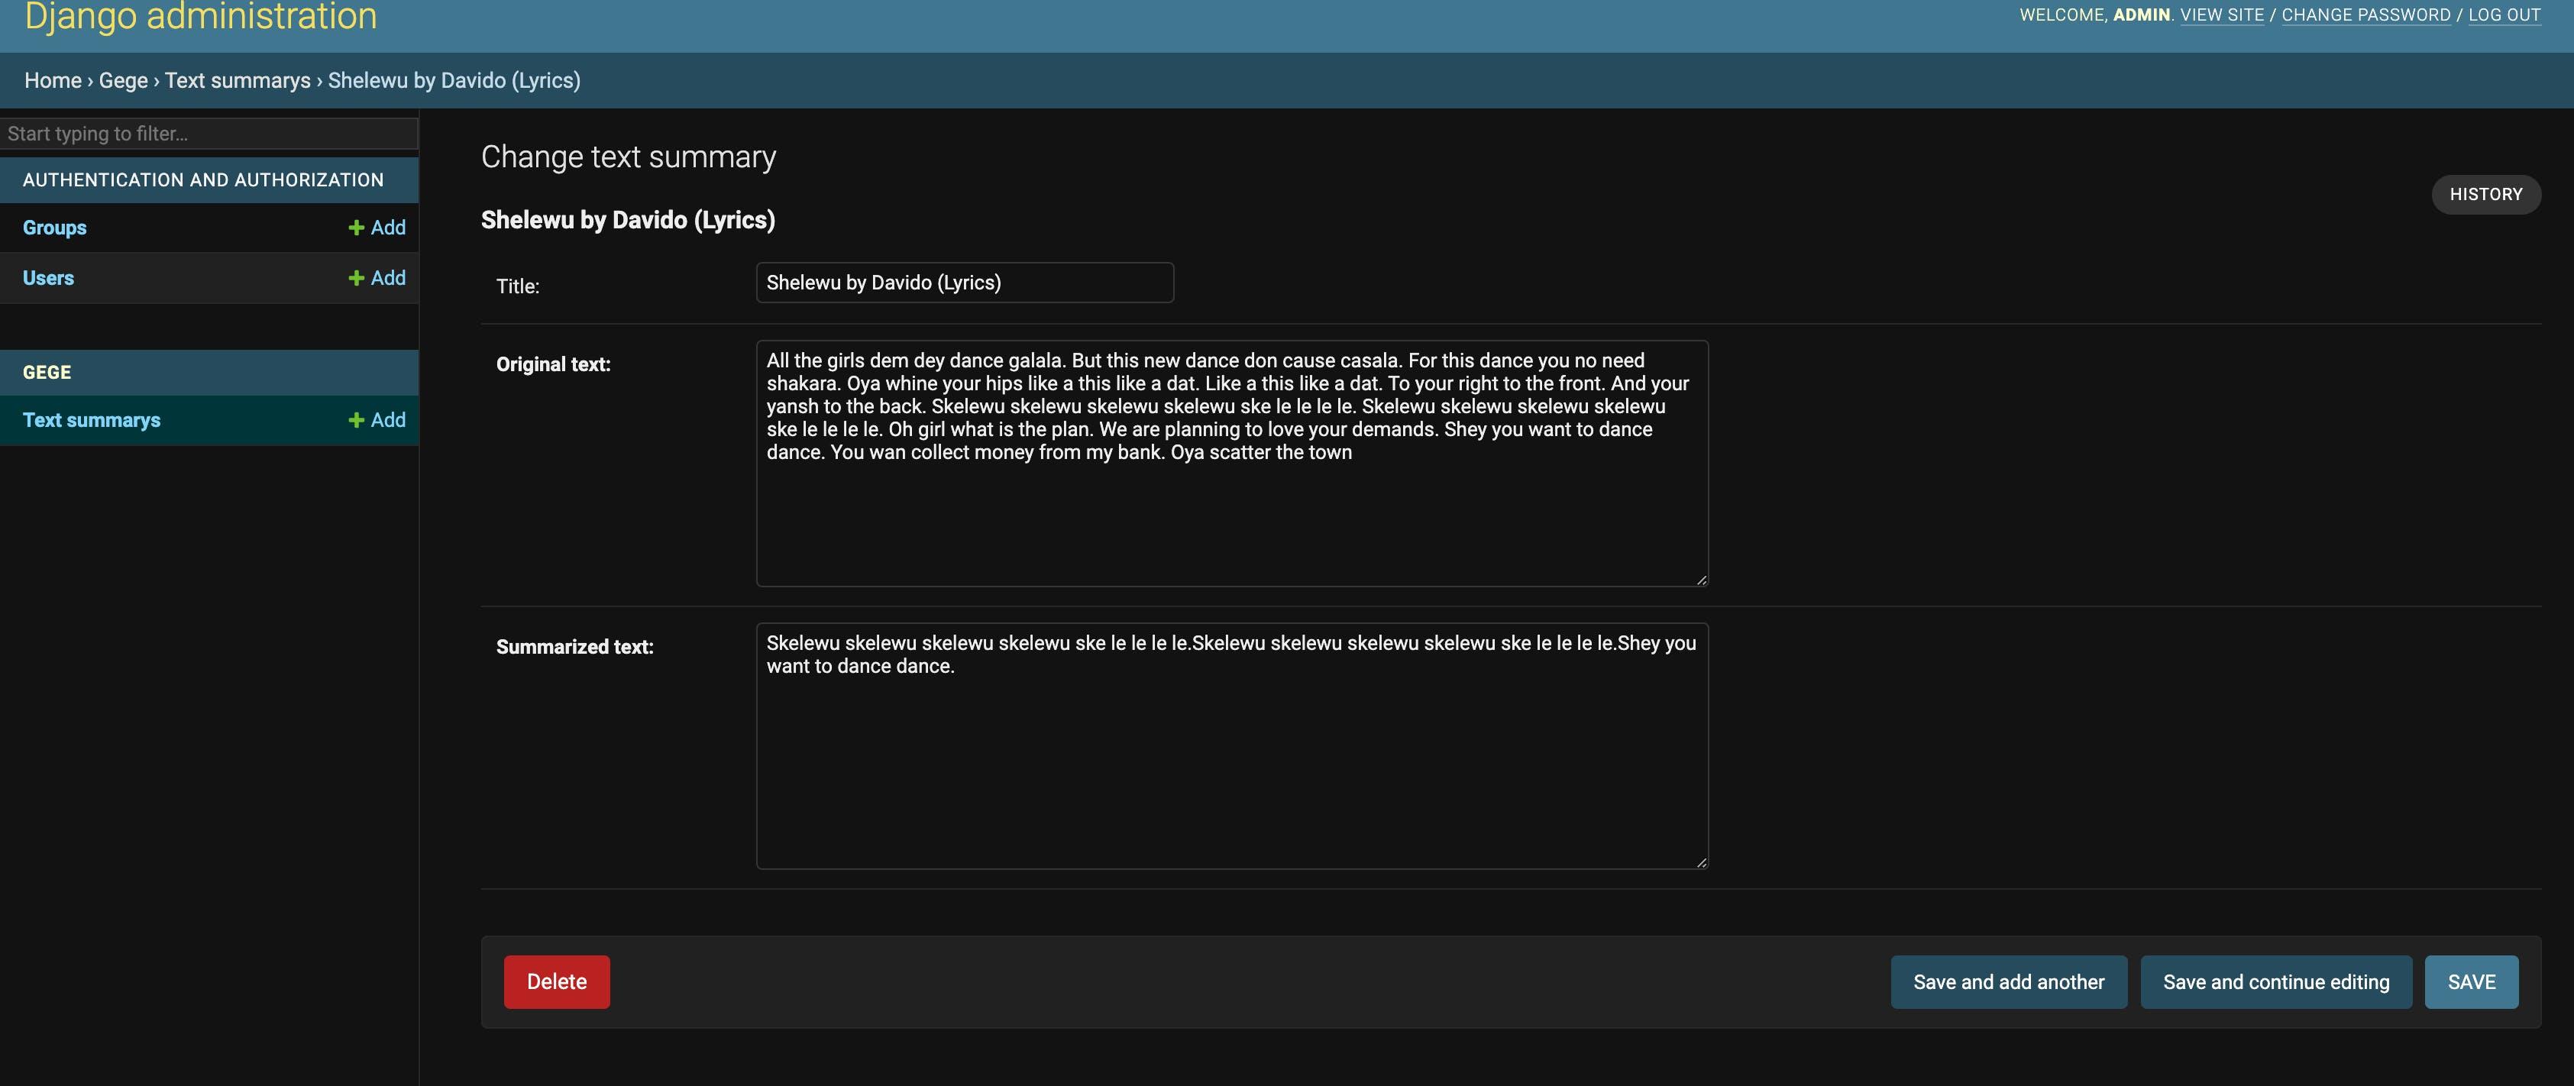The image size is (2574, 1086).
Task: Click the sidebar filter search box
Action: [x=209, y=133]
